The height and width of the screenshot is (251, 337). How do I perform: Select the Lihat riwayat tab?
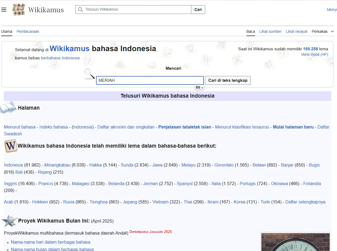[x=296, y=31]
